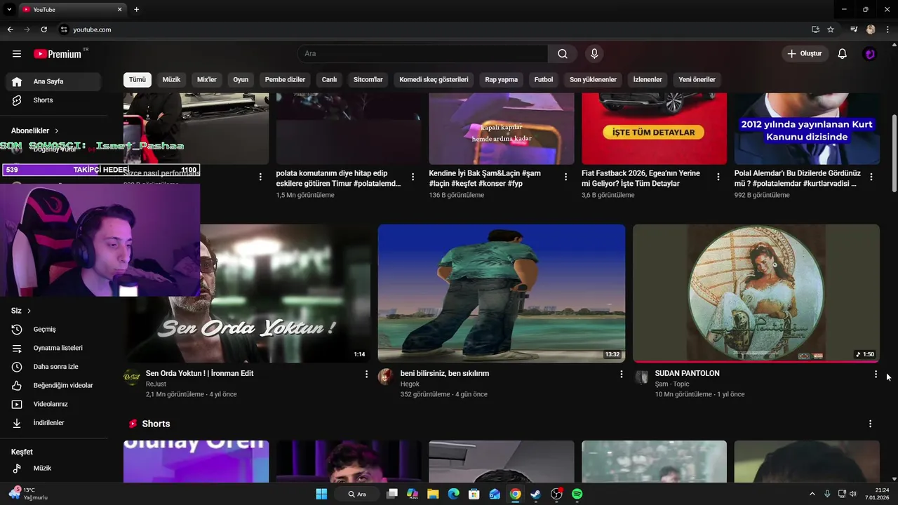Open more options for polata komutanım video
The image size is (898, 505).
click(413, 177)
